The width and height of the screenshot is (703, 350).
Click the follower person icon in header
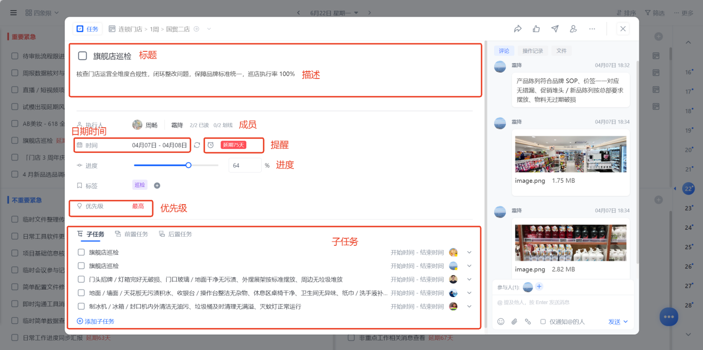pos(573,29)
